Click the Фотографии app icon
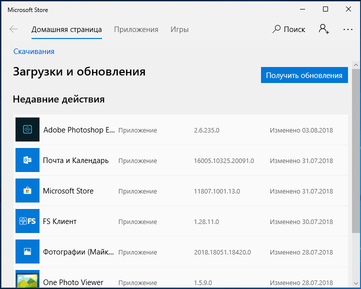The height and width of the screenshot is (289, 361). click(27, 251)
